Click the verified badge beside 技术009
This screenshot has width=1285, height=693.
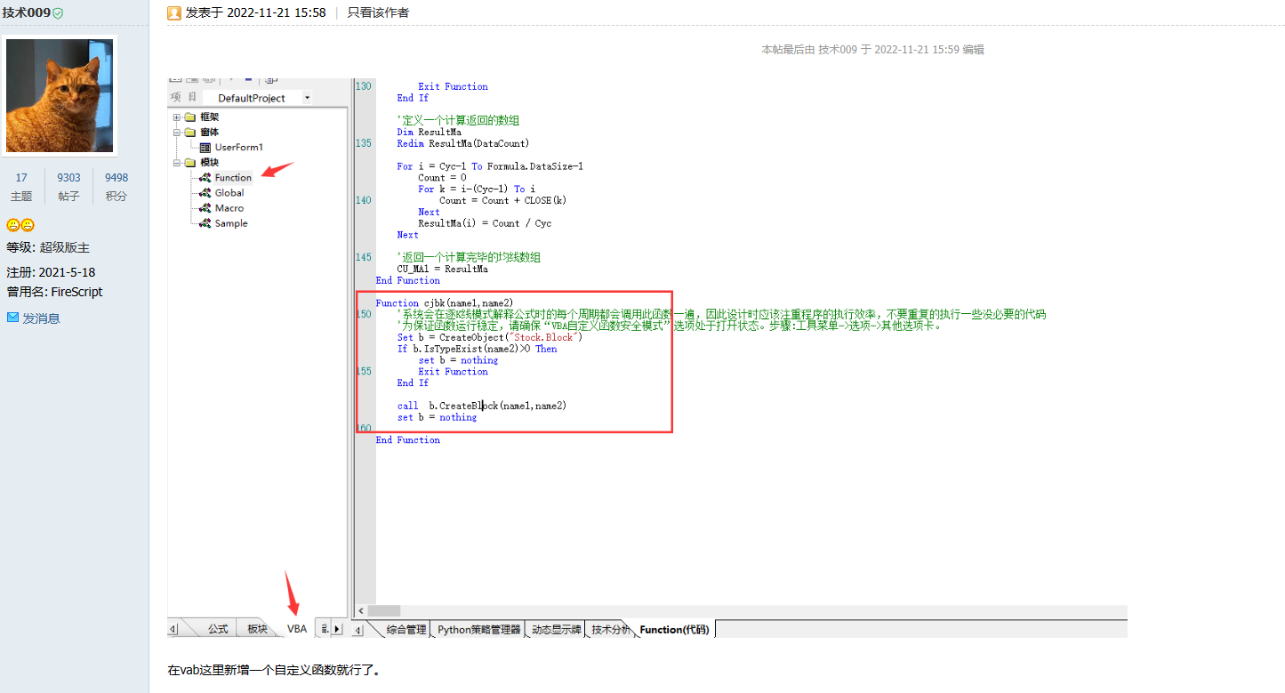click(58, 13)
